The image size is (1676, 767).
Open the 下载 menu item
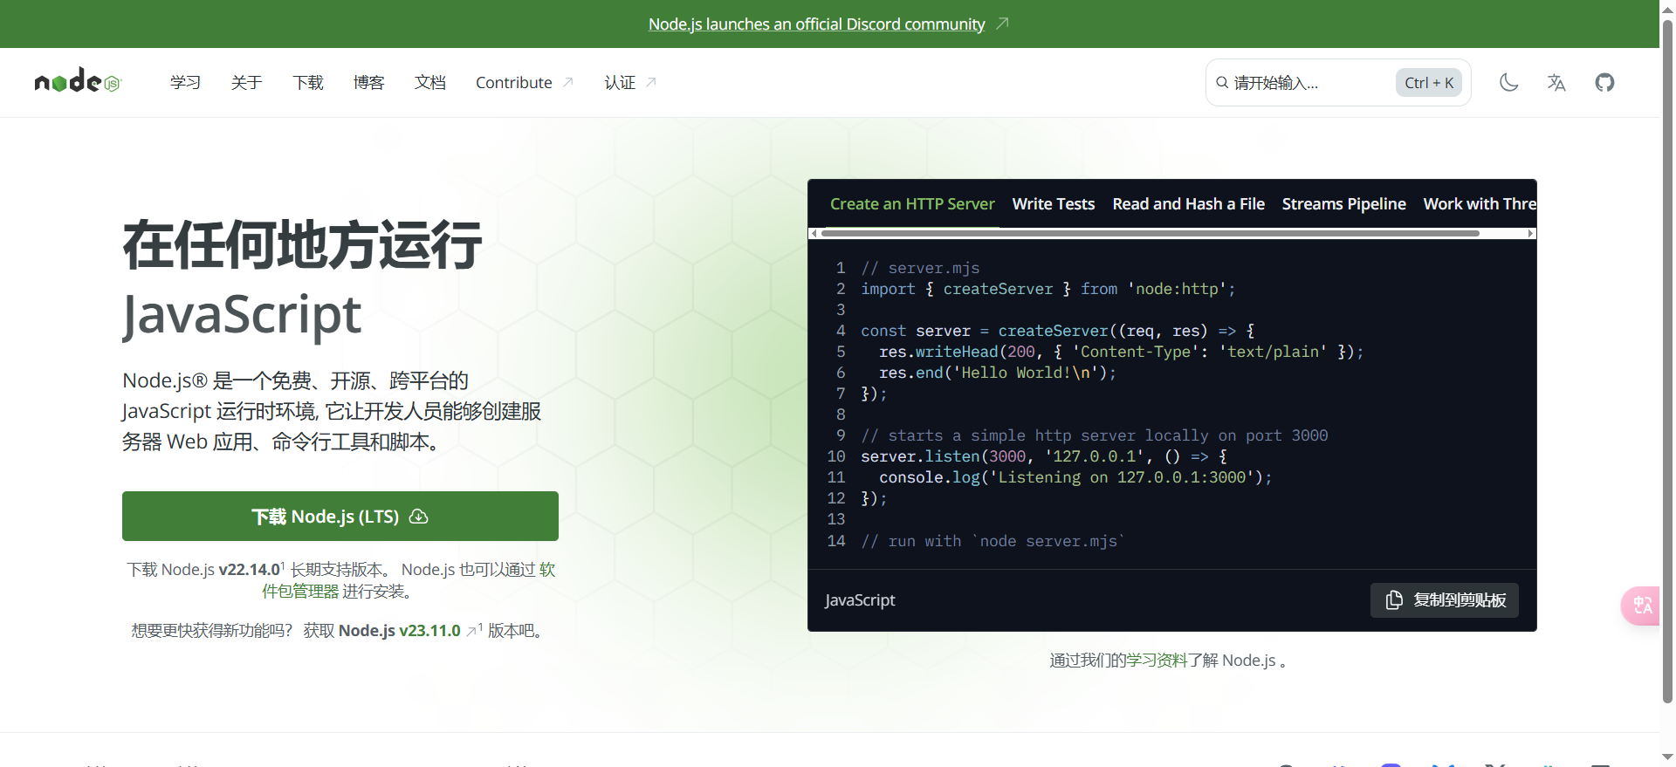[x=307, y=83]
